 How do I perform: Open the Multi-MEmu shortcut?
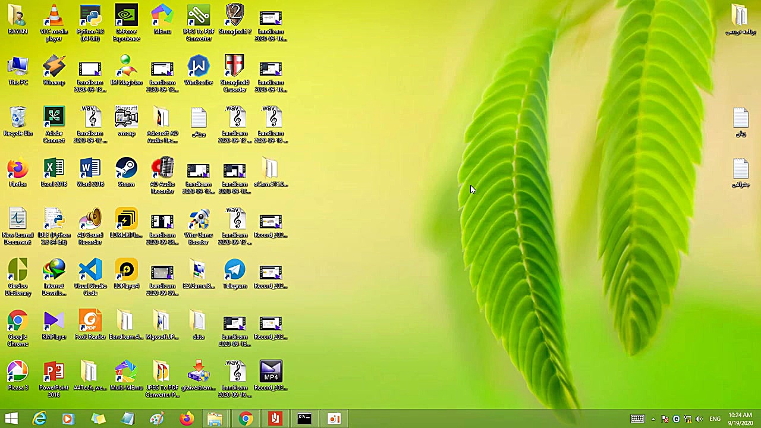coord(127,376)
